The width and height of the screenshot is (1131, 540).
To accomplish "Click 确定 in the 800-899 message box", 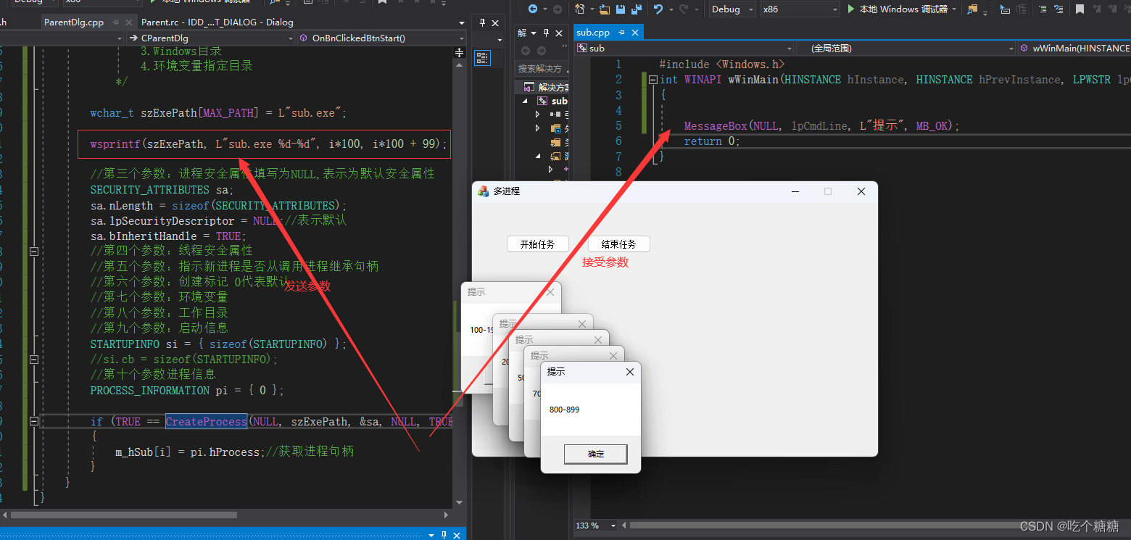I will click(595, 454).
